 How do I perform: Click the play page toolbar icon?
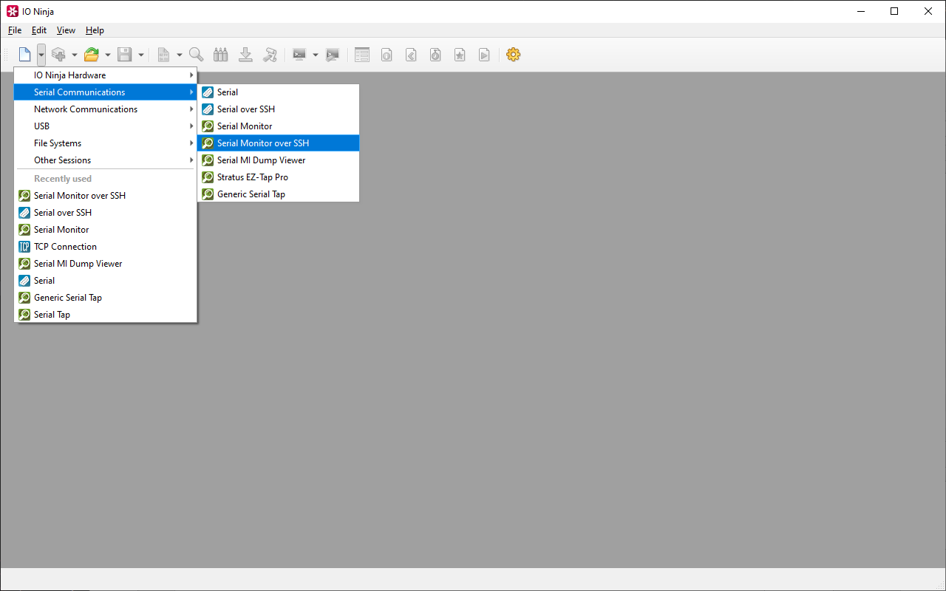tap(484, 55)
